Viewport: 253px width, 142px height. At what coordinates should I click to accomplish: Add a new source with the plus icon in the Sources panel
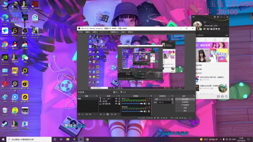pyautogui.click(x=101, y=114)
